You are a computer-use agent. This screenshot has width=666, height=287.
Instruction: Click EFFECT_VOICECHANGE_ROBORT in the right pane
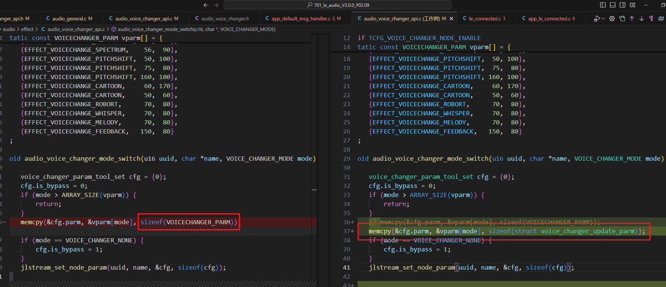(x=419, y=104)
